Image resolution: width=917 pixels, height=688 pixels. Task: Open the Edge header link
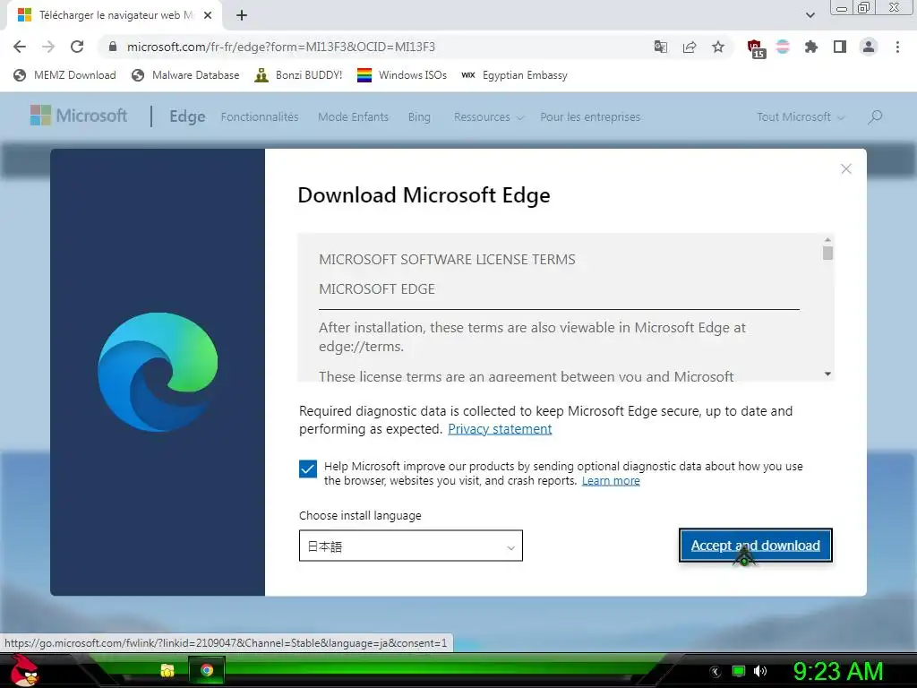click(x=187, y=116)
